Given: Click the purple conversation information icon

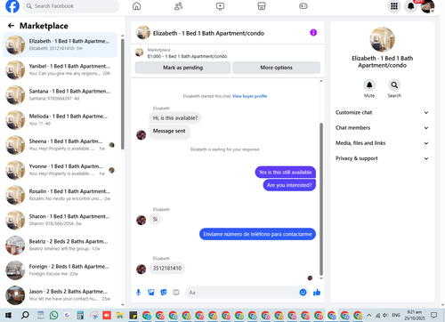Looking at the screenshot, I should tap(313, 33).
